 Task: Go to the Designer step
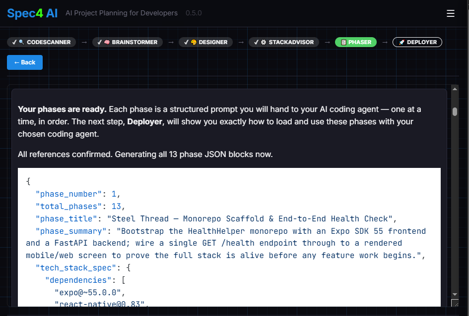tap(205, 42)
